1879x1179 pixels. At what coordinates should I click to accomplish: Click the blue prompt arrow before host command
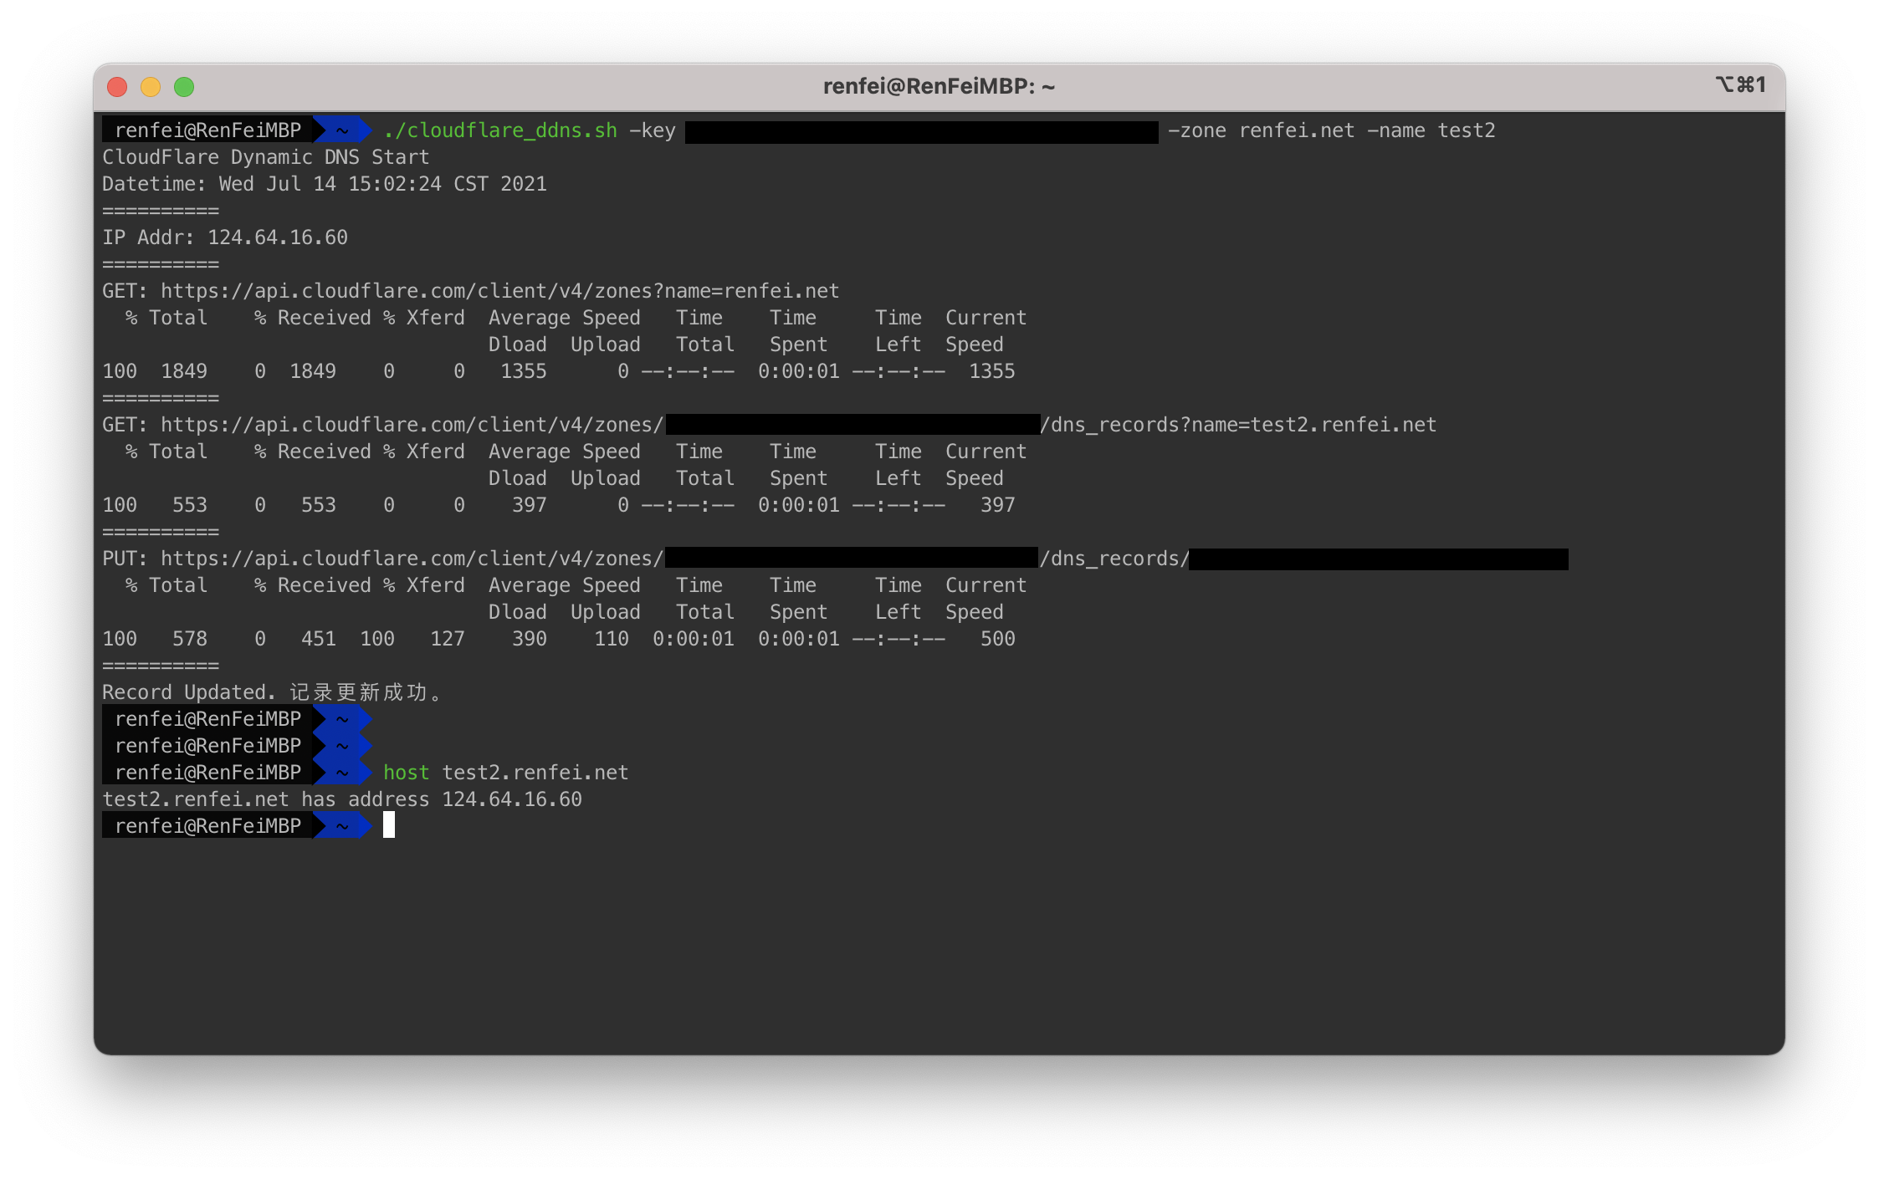point(342,773)
